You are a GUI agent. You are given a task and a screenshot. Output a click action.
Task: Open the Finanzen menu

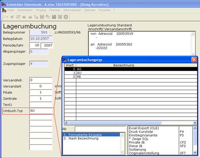click(x=55, y=10)
